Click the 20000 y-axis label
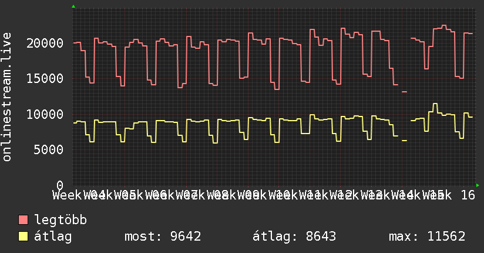484x253 pixels. point(45,43)
